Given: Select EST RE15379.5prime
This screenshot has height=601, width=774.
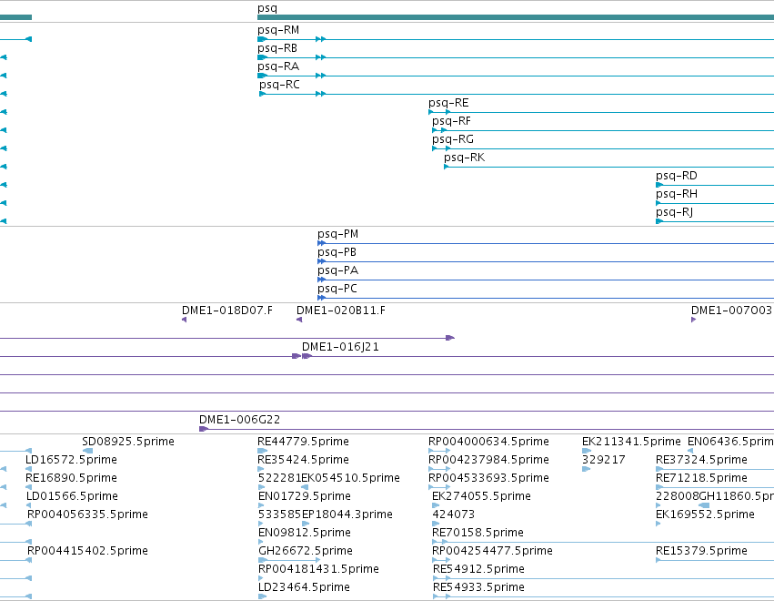Looking at the screenshot, I should (x=701, y=551).
